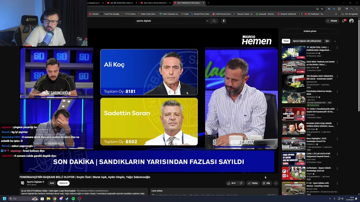Switch to CANLI OYLAR SAYILIYOR browser tab
Viewport: 360px width, 202px height.
click(x=155, y=3)
